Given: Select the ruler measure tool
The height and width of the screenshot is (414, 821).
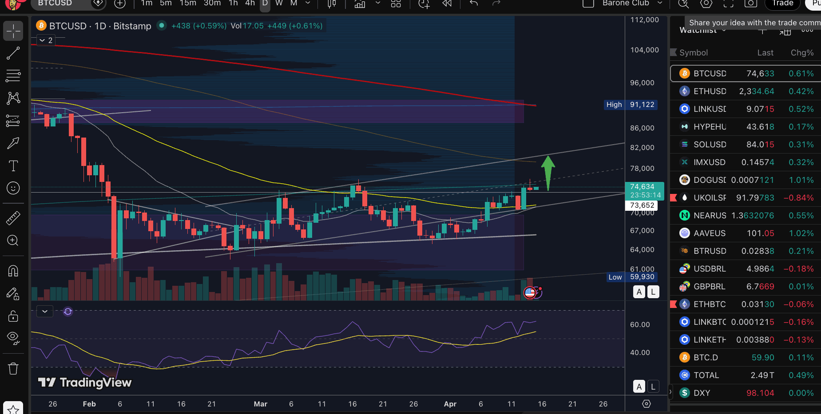Looking at the screenshot, I should click(13, 218).
